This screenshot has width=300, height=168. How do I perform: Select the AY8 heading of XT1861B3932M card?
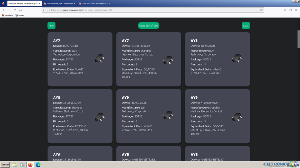pos(57,97)
